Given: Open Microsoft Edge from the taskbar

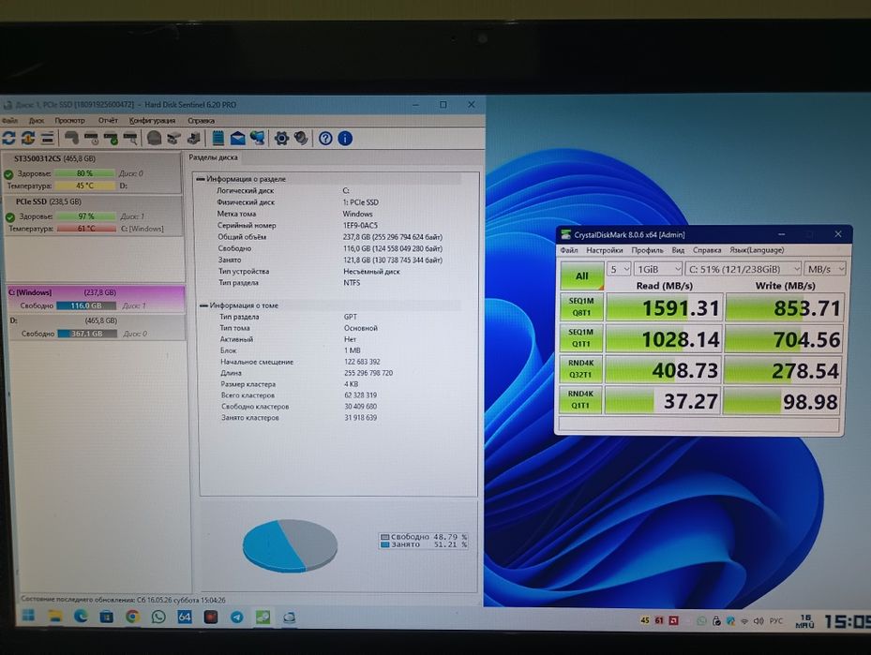Looking at the screenshot, I should 81,617.
